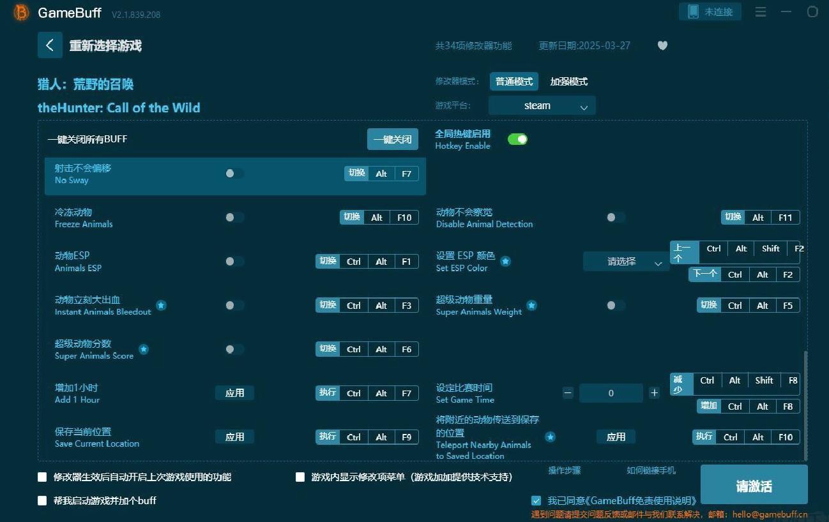Click Save Current Location F9 hotkey
Screen dimensions: 829x522
[x=406, y=437]
